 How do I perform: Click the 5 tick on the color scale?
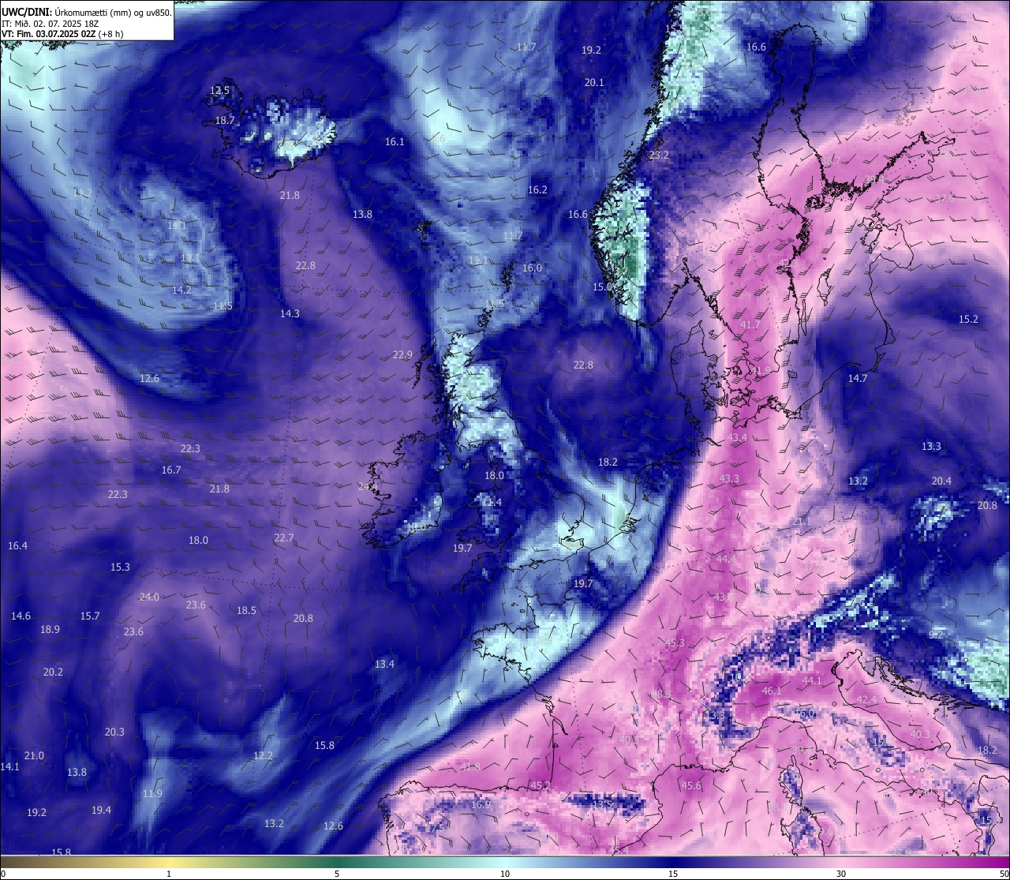pyautogui.click(x=337, y=873)
